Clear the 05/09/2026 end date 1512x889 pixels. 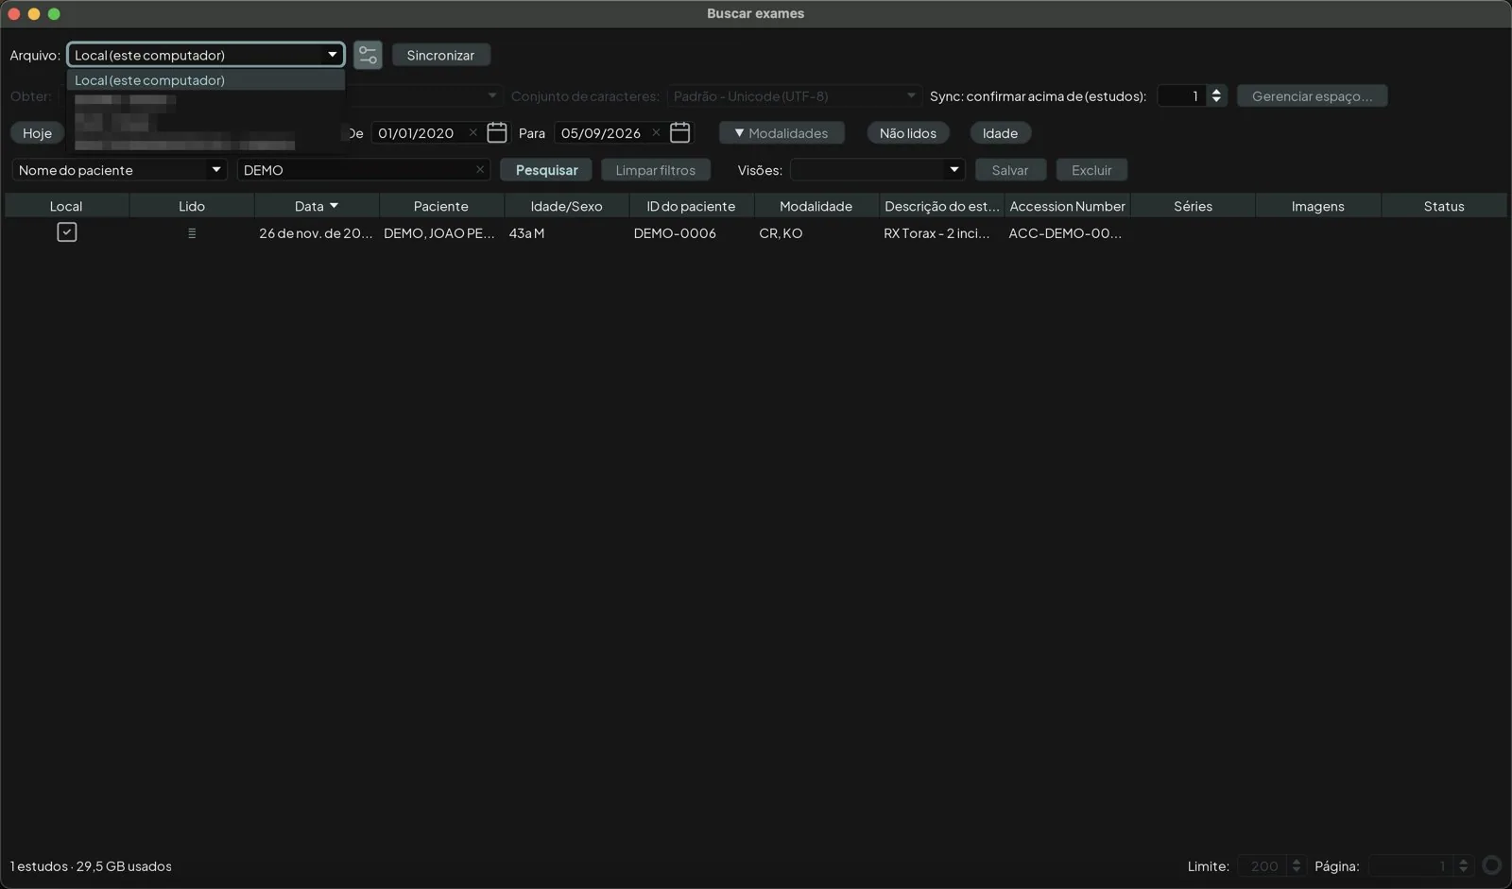pyautogui.click(x=656, y=132)
